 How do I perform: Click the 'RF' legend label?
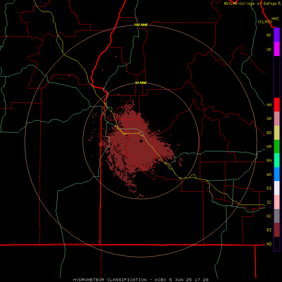tap(269, 35)
